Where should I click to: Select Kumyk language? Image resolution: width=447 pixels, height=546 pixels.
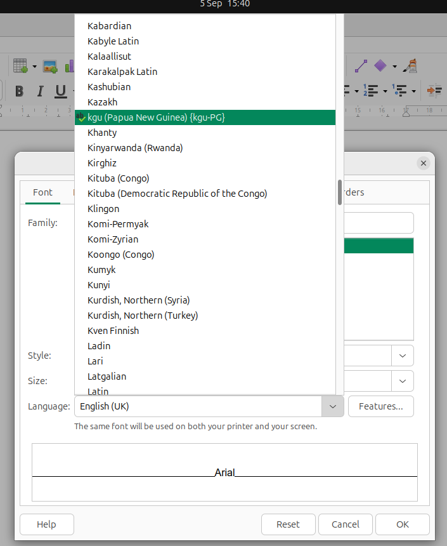[205, 270]
